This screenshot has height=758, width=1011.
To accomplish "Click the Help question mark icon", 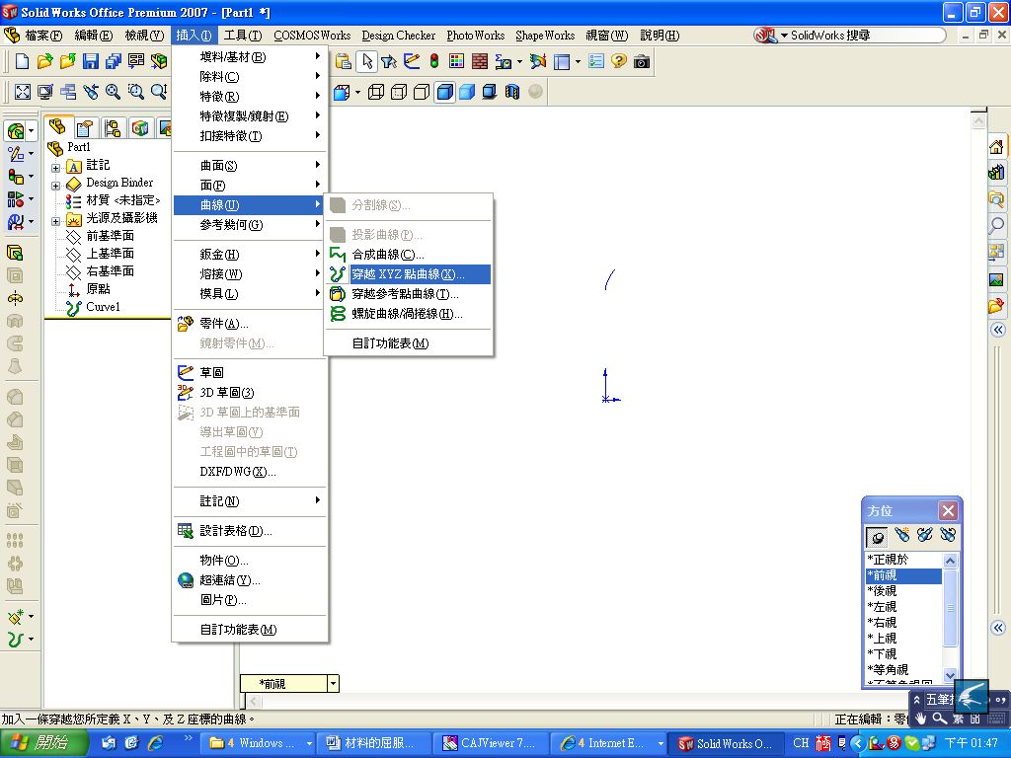I will 619,61.
